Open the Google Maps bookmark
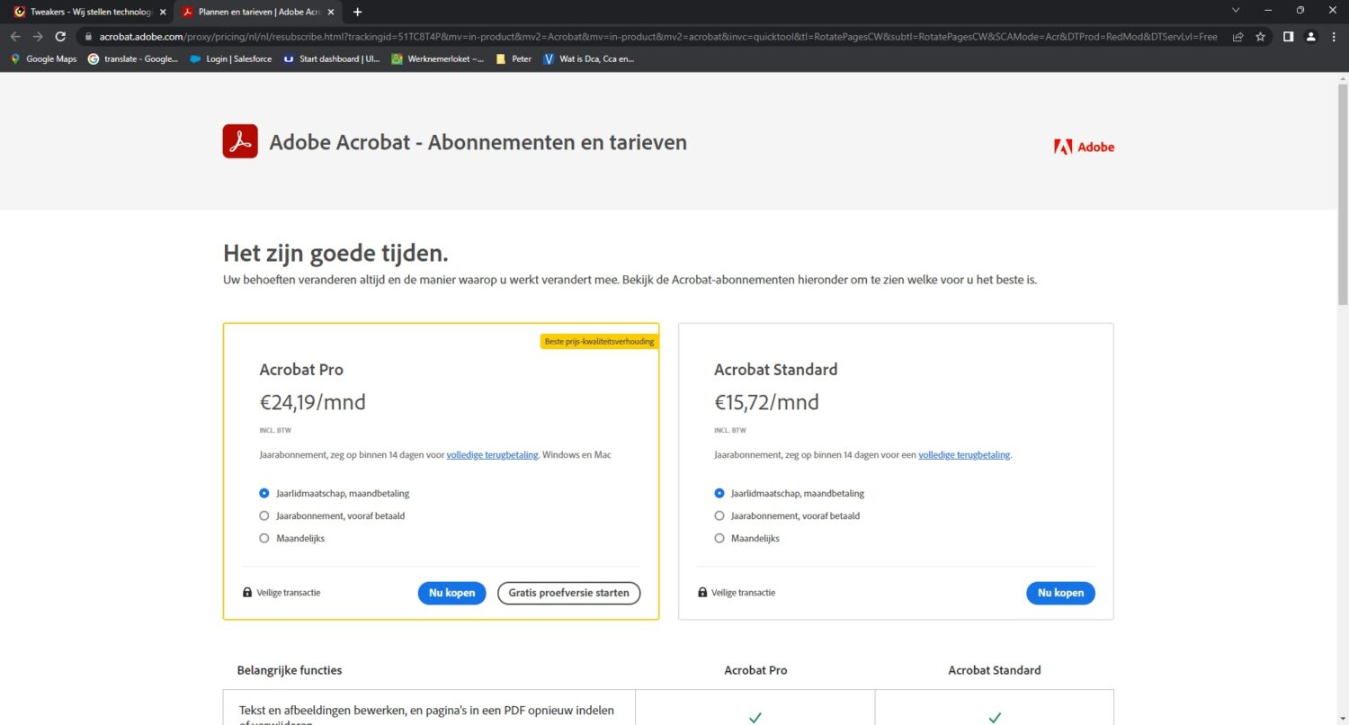The image size is (1349, 725). click(43, 59)
